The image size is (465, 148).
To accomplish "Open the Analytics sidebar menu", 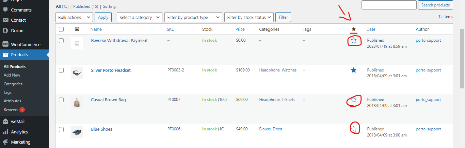I will point(19,132).
